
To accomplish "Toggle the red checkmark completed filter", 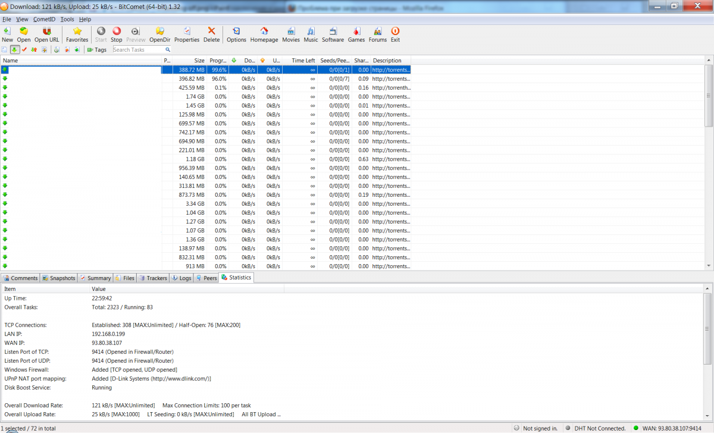I will (24, 50).
